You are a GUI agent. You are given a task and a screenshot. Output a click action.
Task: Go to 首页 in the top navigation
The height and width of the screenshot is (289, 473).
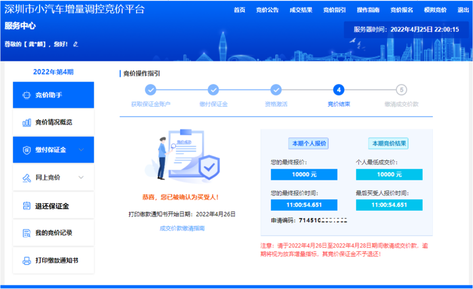[239, 9]
